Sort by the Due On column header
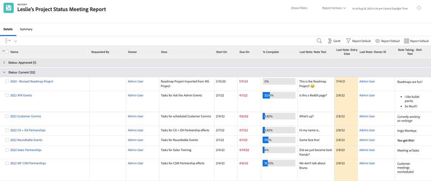This screenshot has height=181, width=431. pos(244,52)
